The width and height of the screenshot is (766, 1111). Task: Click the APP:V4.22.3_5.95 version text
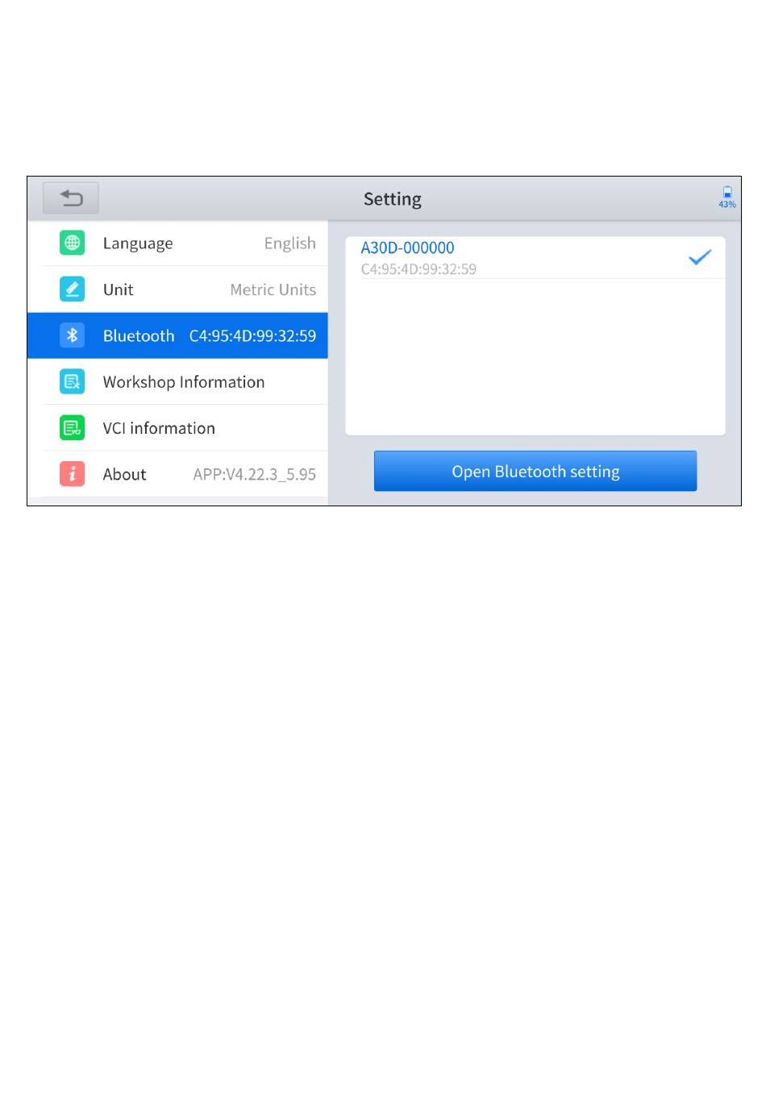[255, 475]
